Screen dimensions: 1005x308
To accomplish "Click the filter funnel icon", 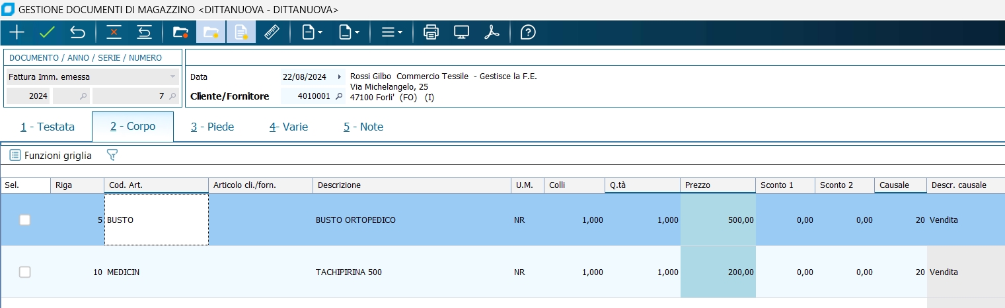I will [x=112, y=156].
